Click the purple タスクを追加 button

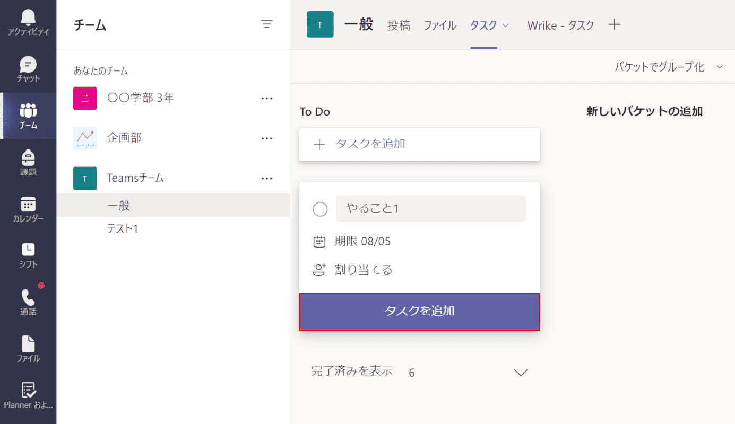point(419,312)
